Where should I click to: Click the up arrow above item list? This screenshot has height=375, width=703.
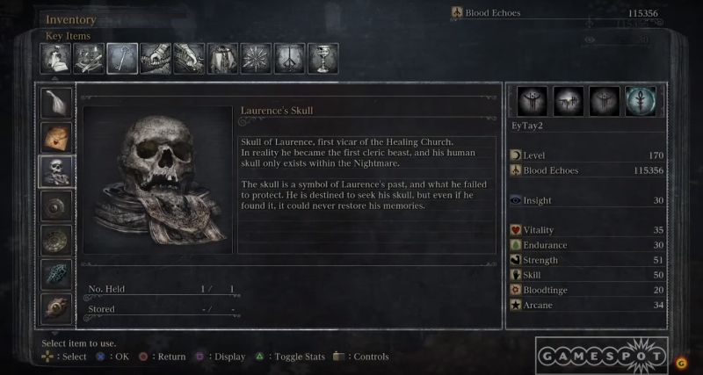55,79
